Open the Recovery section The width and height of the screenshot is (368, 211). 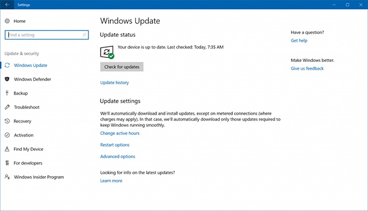22,121
